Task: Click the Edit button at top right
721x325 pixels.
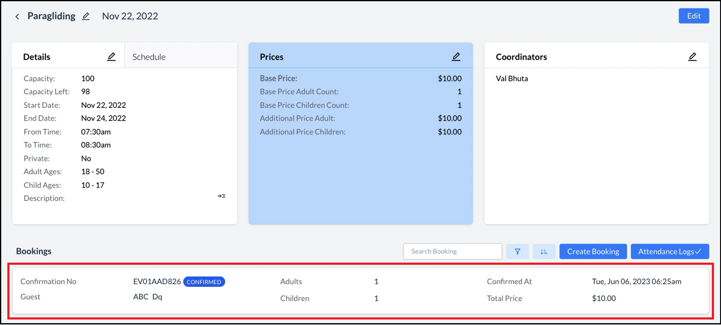Action: point(693,16)
